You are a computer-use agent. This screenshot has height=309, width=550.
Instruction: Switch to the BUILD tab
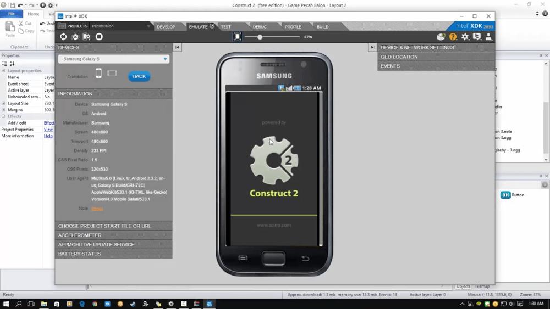(323, 26)
